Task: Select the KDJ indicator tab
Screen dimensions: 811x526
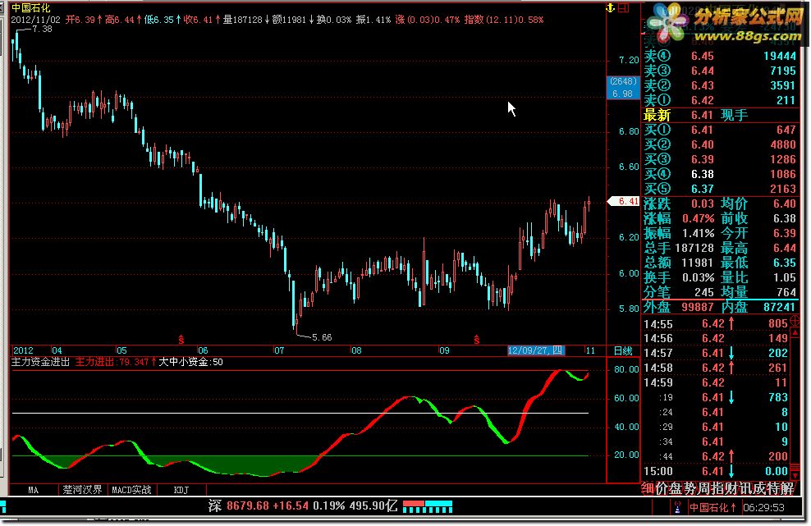Action: tap(181, 490)
